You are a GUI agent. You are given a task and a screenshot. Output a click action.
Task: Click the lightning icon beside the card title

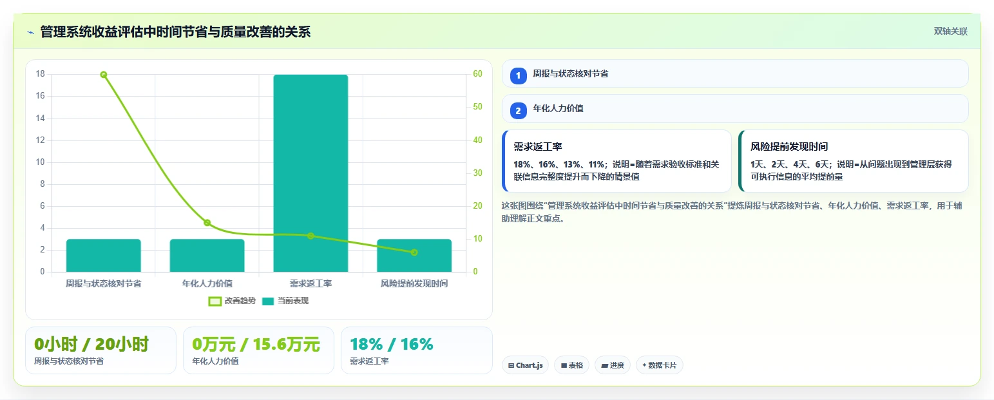point(30,32)
